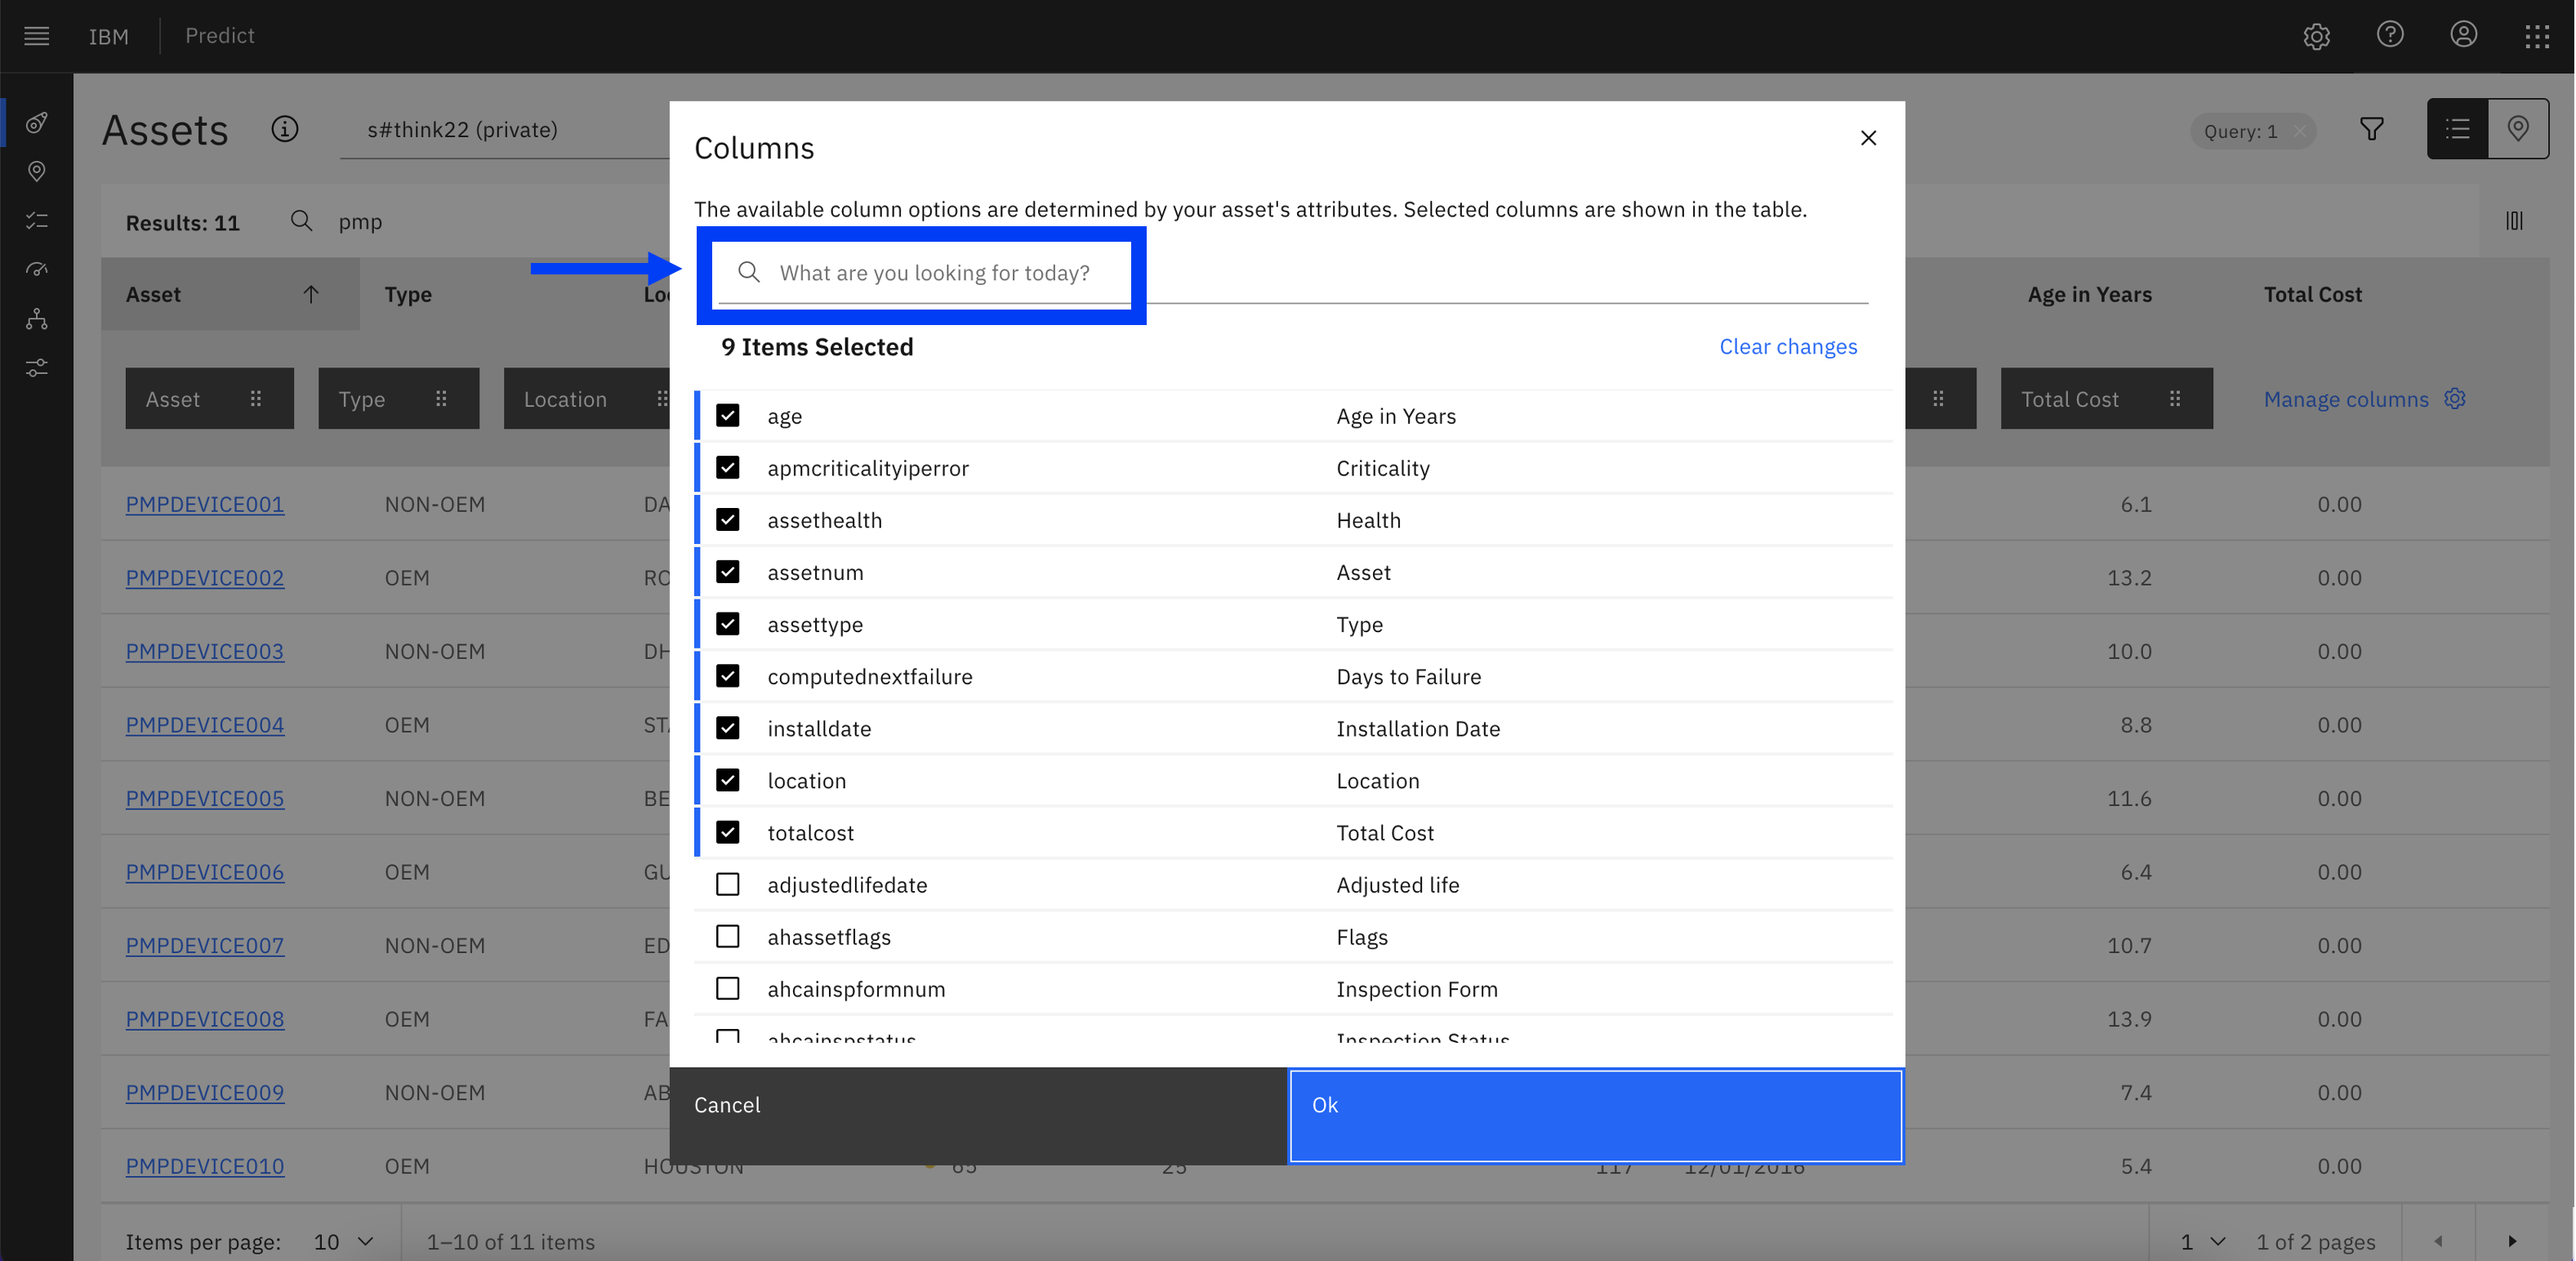Open the user profile icon

tap(2463, 35)
